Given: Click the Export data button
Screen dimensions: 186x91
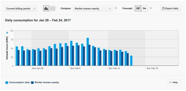Looking at the screenshot, I should [x=170, y=9].
